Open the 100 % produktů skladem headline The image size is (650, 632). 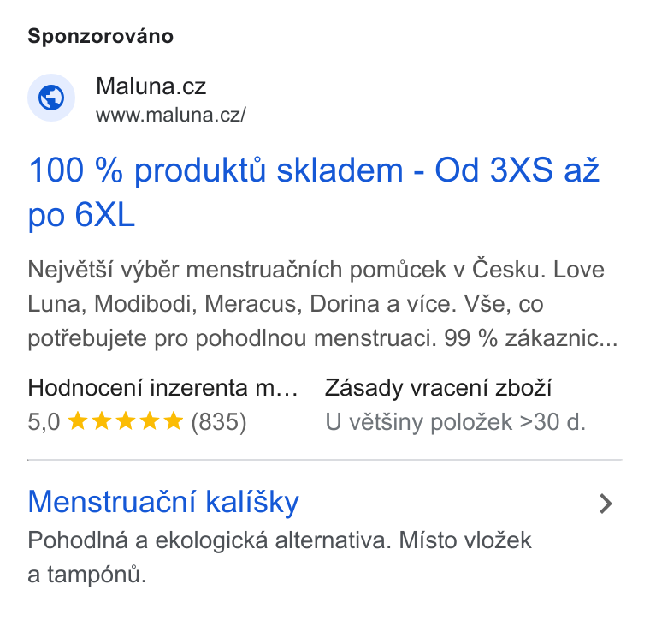tap(314, 193)
